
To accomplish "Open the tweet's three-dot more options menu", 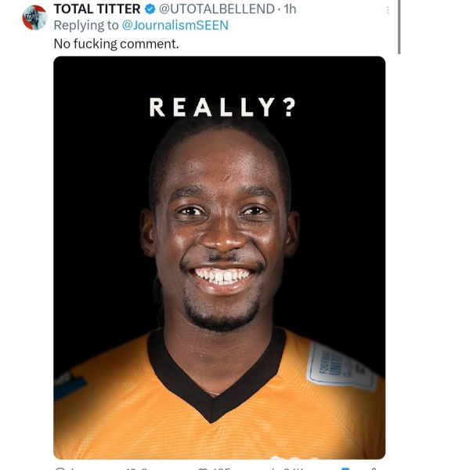I will [388, 10].
